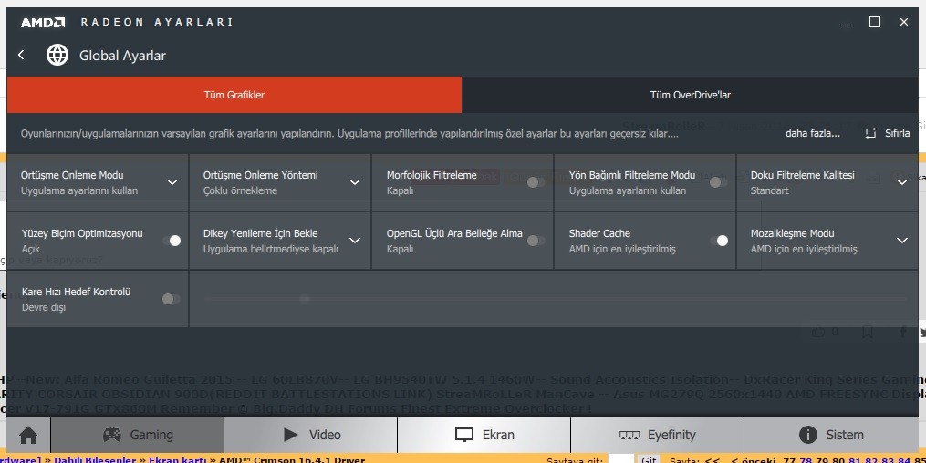Click the AMD logo in title bar
The image size is (926, 463).
(43, 23)
